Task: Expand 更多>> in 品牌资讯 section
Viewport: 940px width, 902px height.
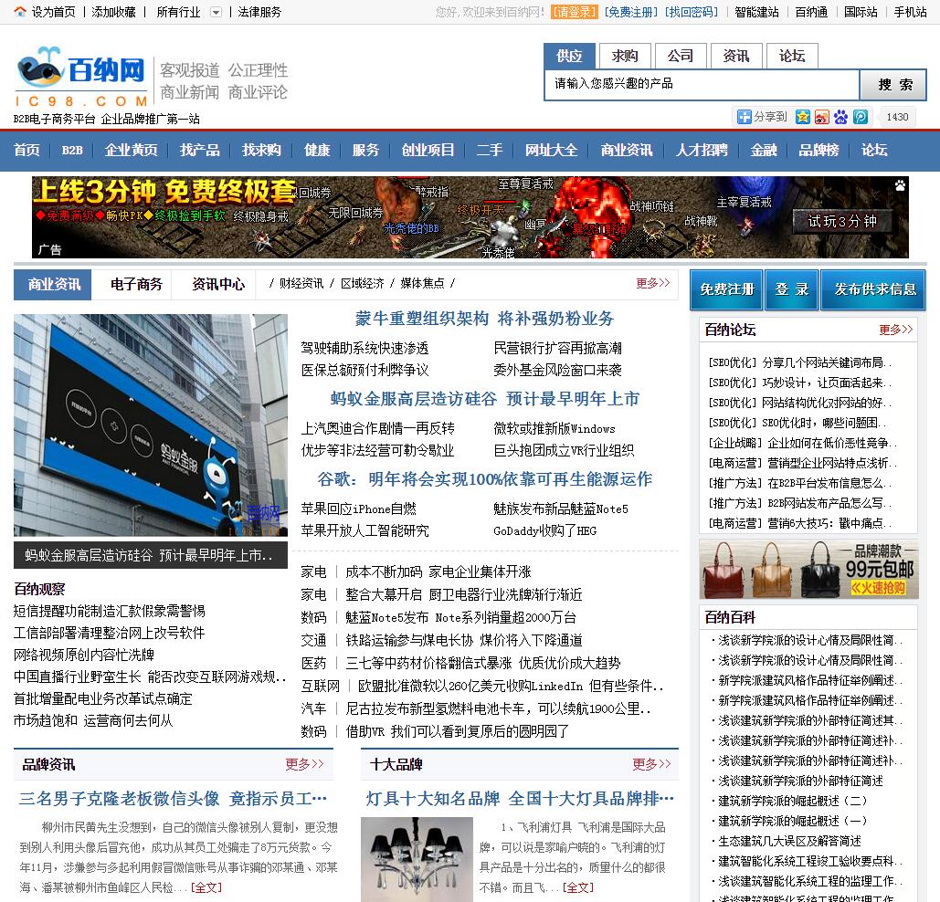Action: coord(304,764)
